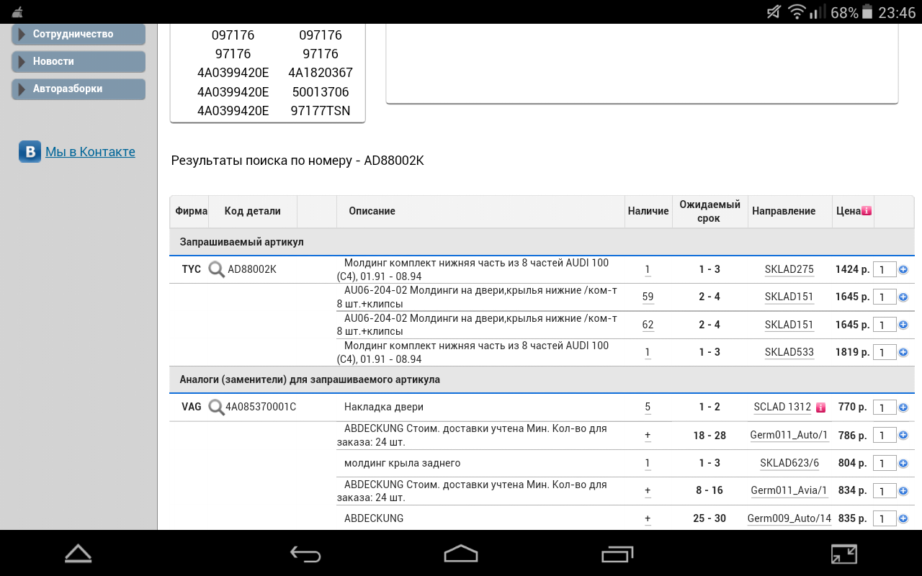Open the Мы в Контакте link
The image size is (922, 576).
pos(90,152)
